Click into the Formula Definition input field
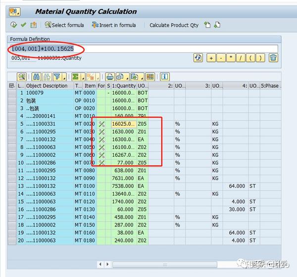The width and height of the screenshot is (297, 277). (x=144, y=48)
